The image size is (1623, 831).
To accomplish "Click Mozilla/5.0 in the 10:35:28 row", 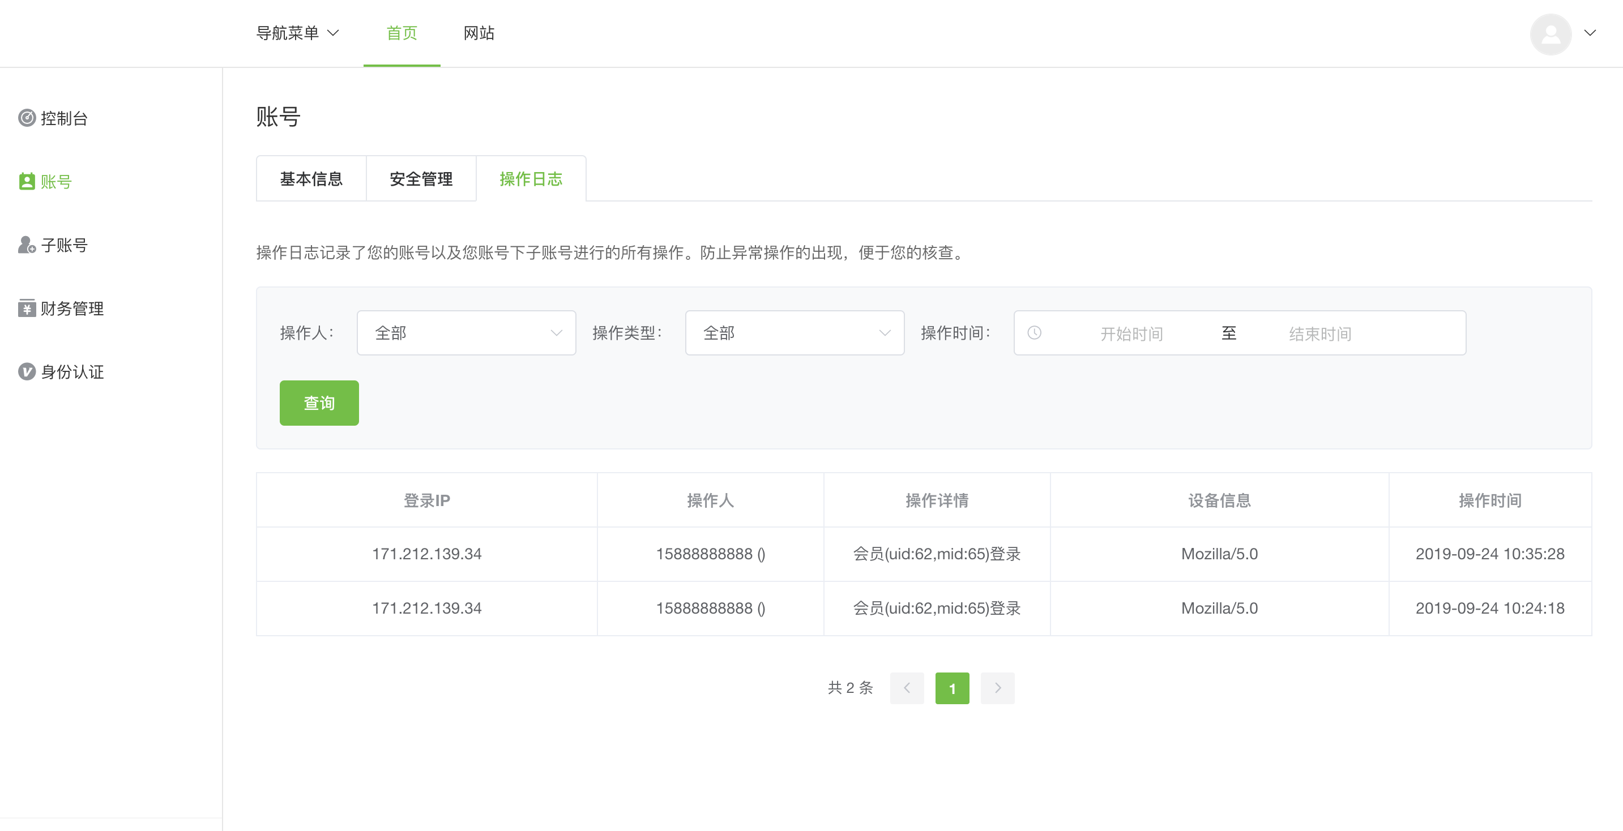I will point(1219,554).
